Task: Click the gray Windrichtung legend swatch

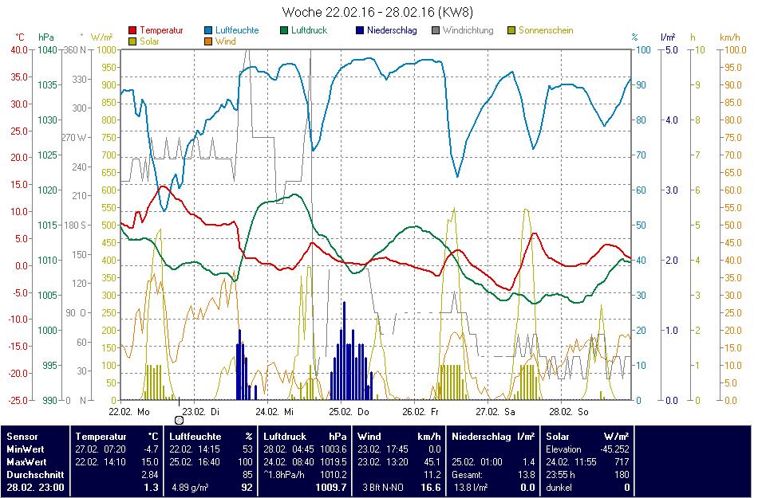Action: pos(436,30)
